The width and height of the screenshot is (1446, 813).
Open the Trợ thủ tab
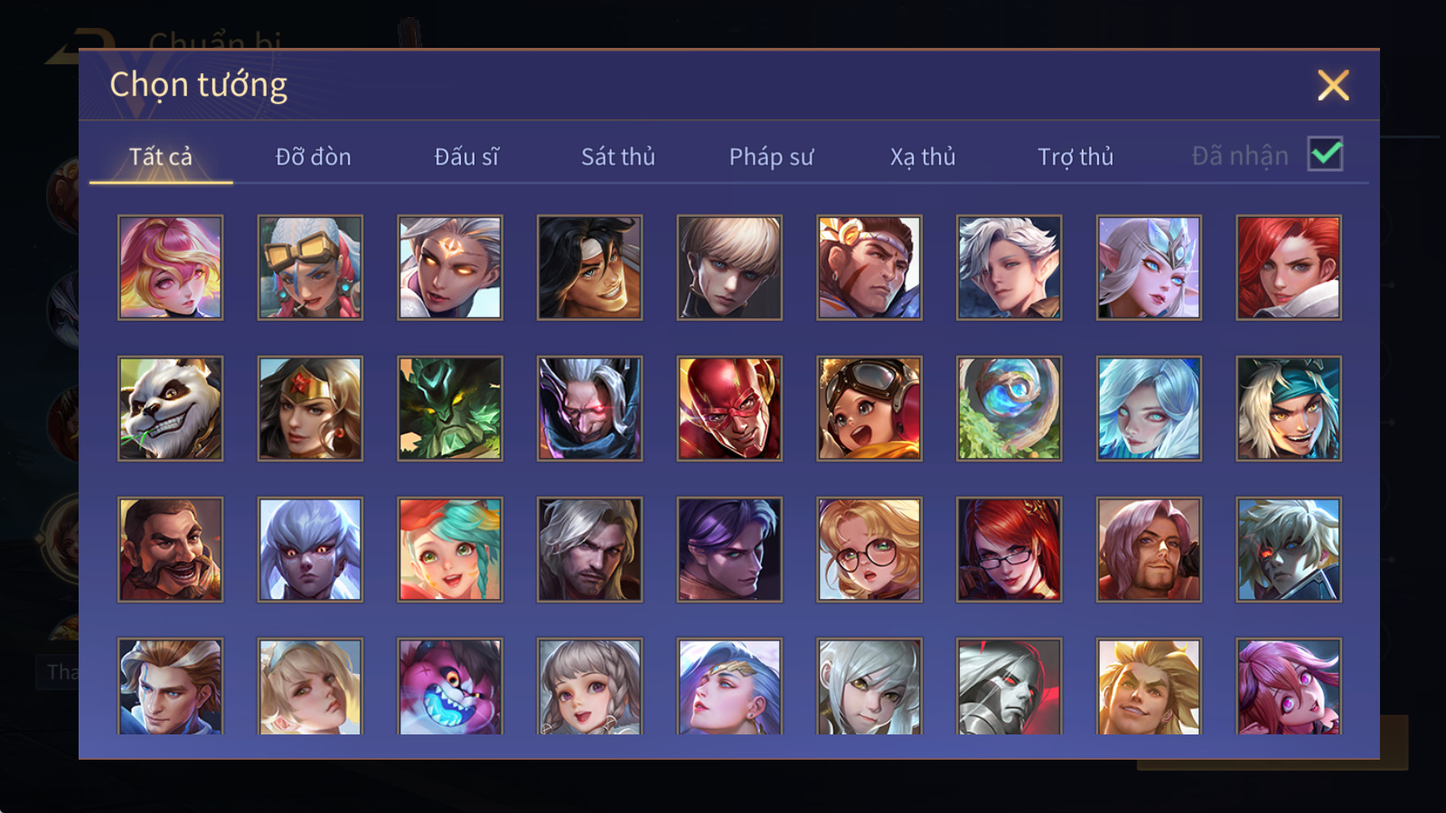(1075, 156)
